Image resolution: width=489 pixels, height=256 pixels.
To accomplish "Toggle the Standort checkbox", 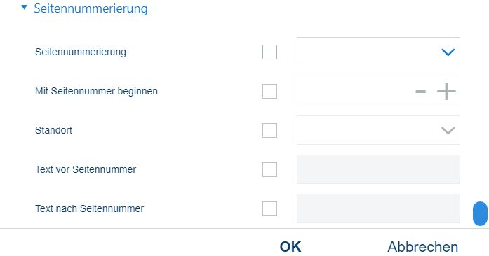I will (270, 130).
